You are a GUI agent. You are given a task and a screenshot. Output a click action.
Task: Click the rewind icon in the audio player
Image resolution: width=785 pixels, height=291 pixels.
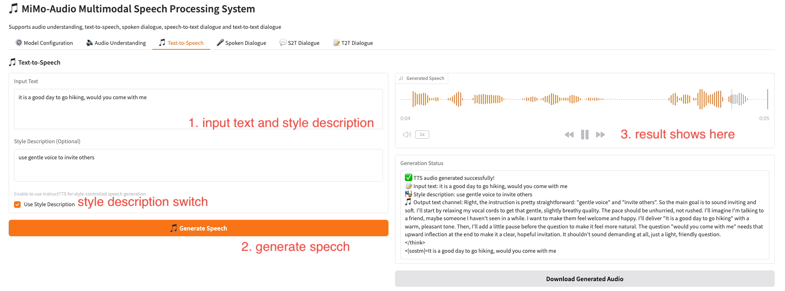click(x=569, y=135)
